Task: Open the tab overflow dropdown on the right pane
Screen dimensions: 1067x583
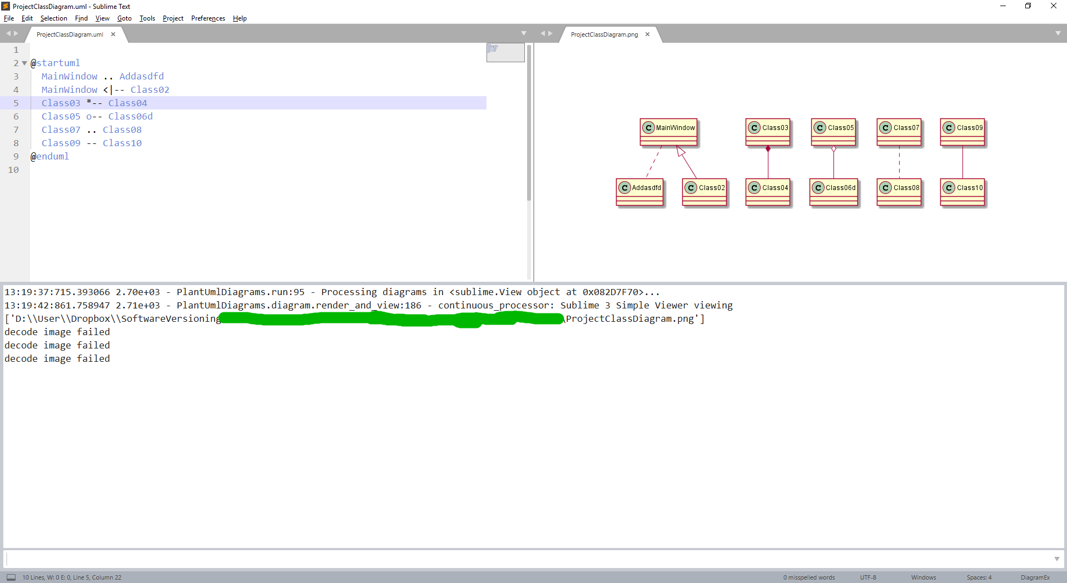Action: point(1058,33)
